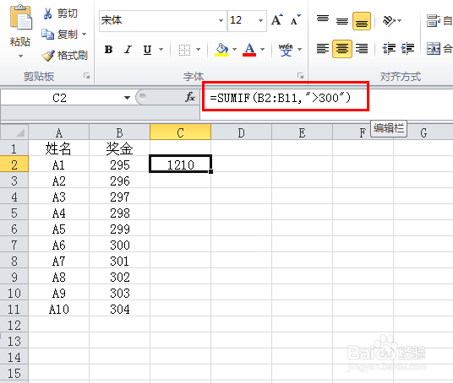Open font group dialog launcher

click(x=301, y=76)
